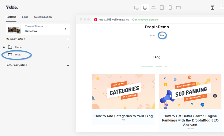Click the TIPS label under Categories post

coord(124,120)
